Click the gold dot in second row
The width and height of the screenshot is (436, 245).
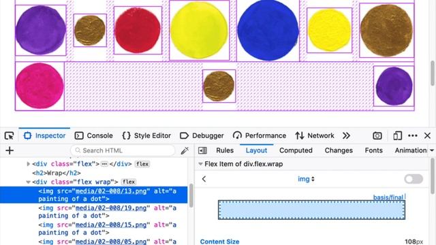coord(219,86)
